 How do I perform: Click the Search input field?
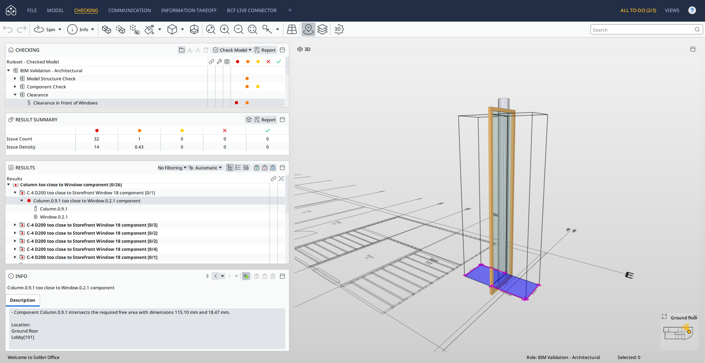647,30
